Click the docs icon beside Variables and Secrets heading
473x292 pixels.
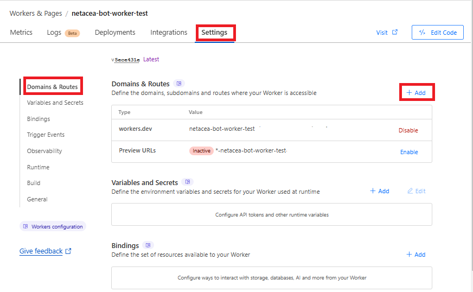[187, 182]
